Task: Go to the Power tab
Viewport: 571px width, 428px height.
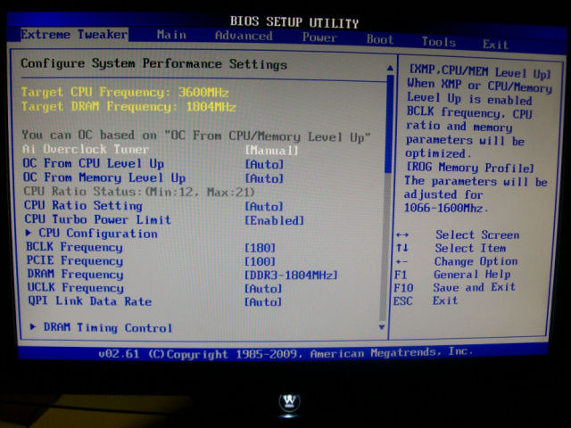Action: pyautogui.click(x=319, y=37)
